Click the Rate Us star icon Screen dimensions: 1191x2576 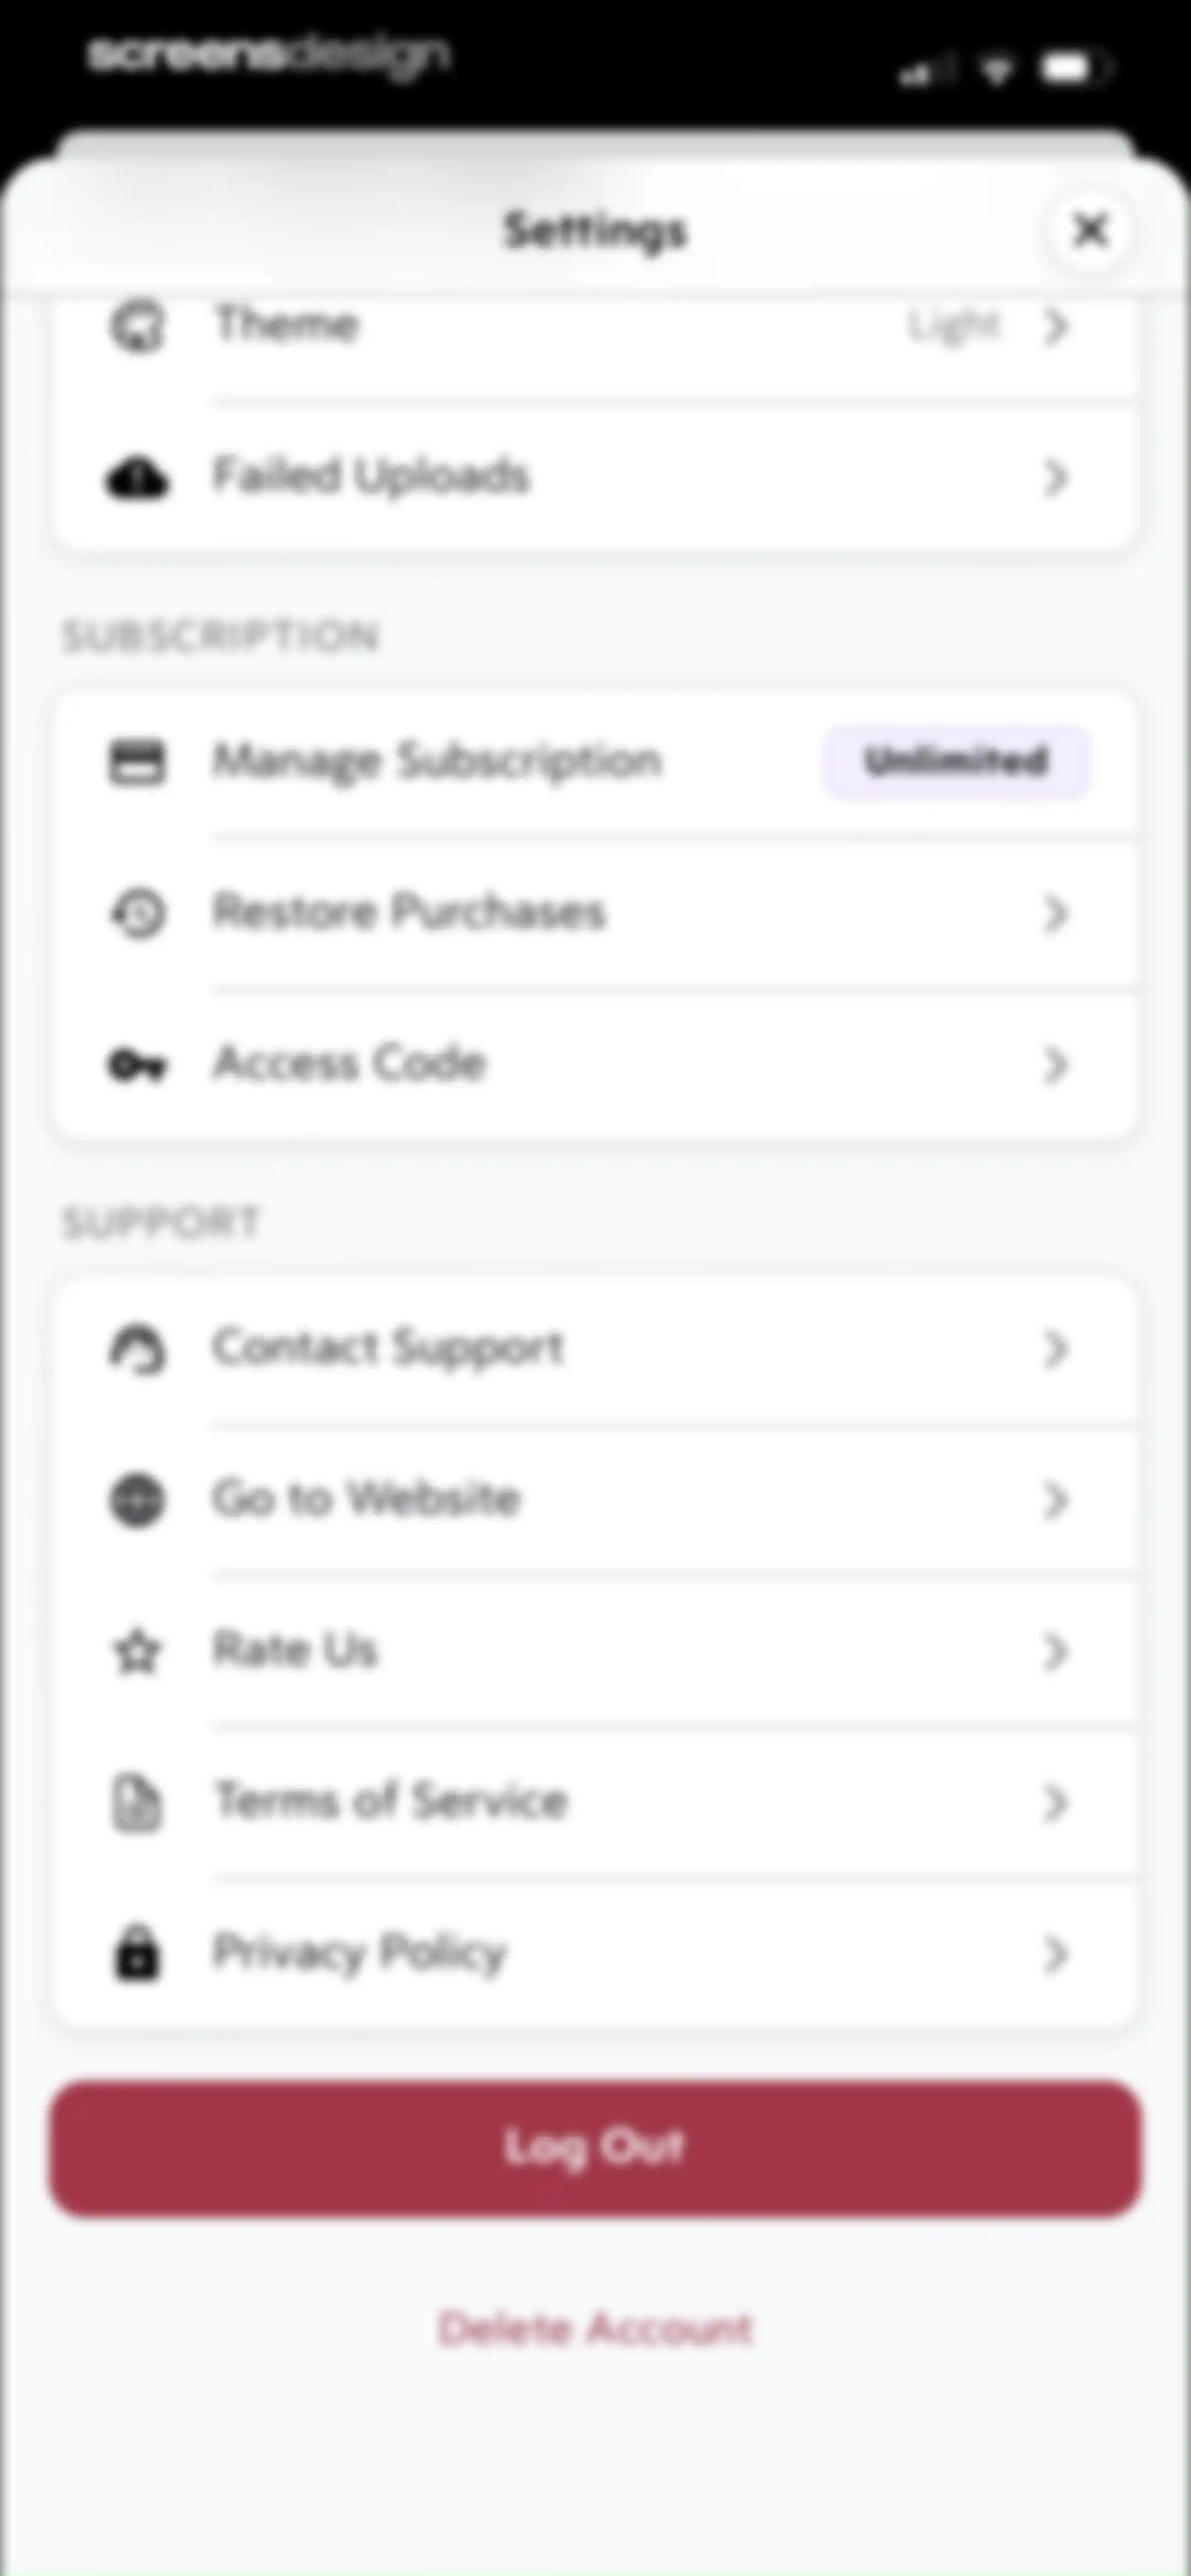click(x=137, y=1651)
